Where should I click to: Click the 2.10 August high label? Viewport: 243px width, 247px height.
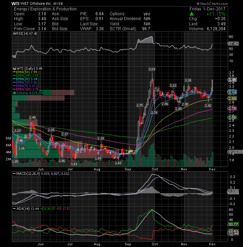click(x=101, y=138)
